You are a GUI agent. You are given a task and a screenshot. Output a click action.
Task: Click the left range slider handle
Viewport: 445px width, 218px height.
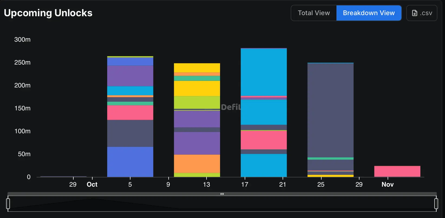8,203
